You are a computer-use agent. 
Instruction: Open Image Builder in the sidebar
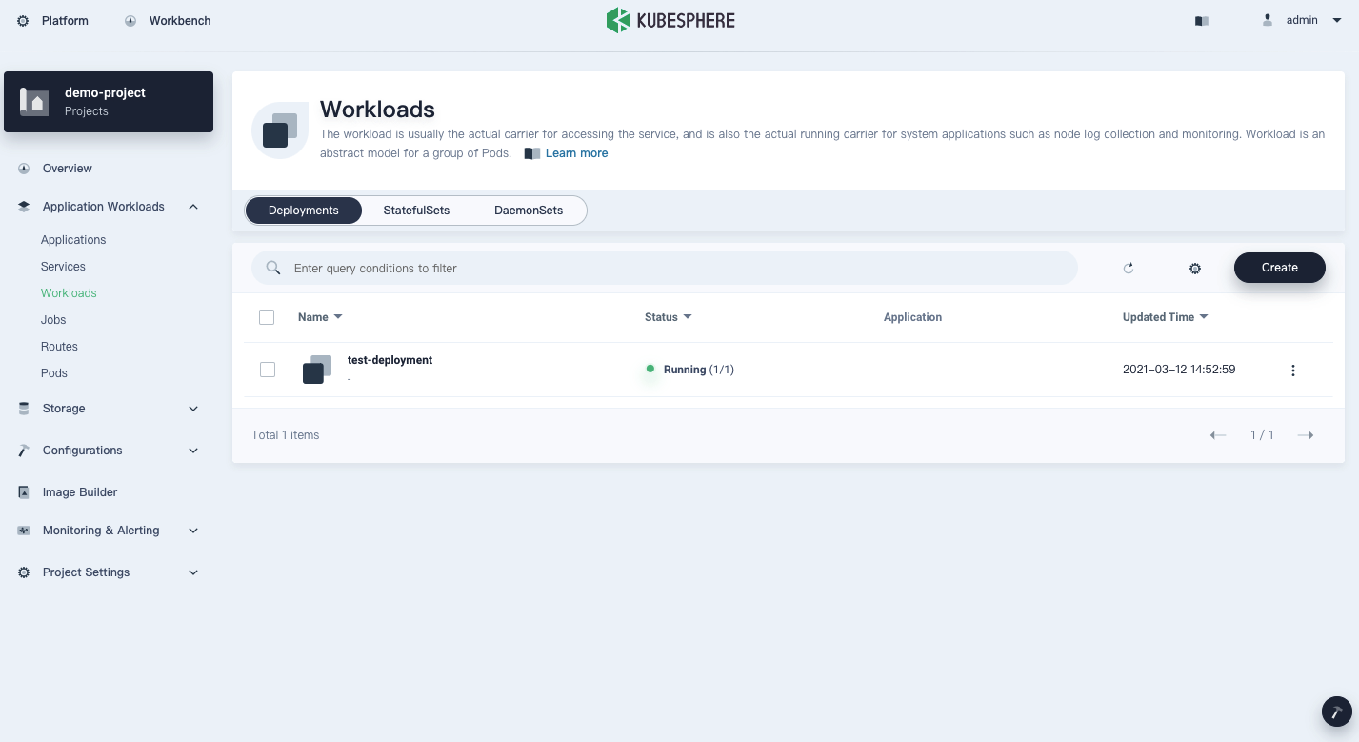tap(80, 492)
